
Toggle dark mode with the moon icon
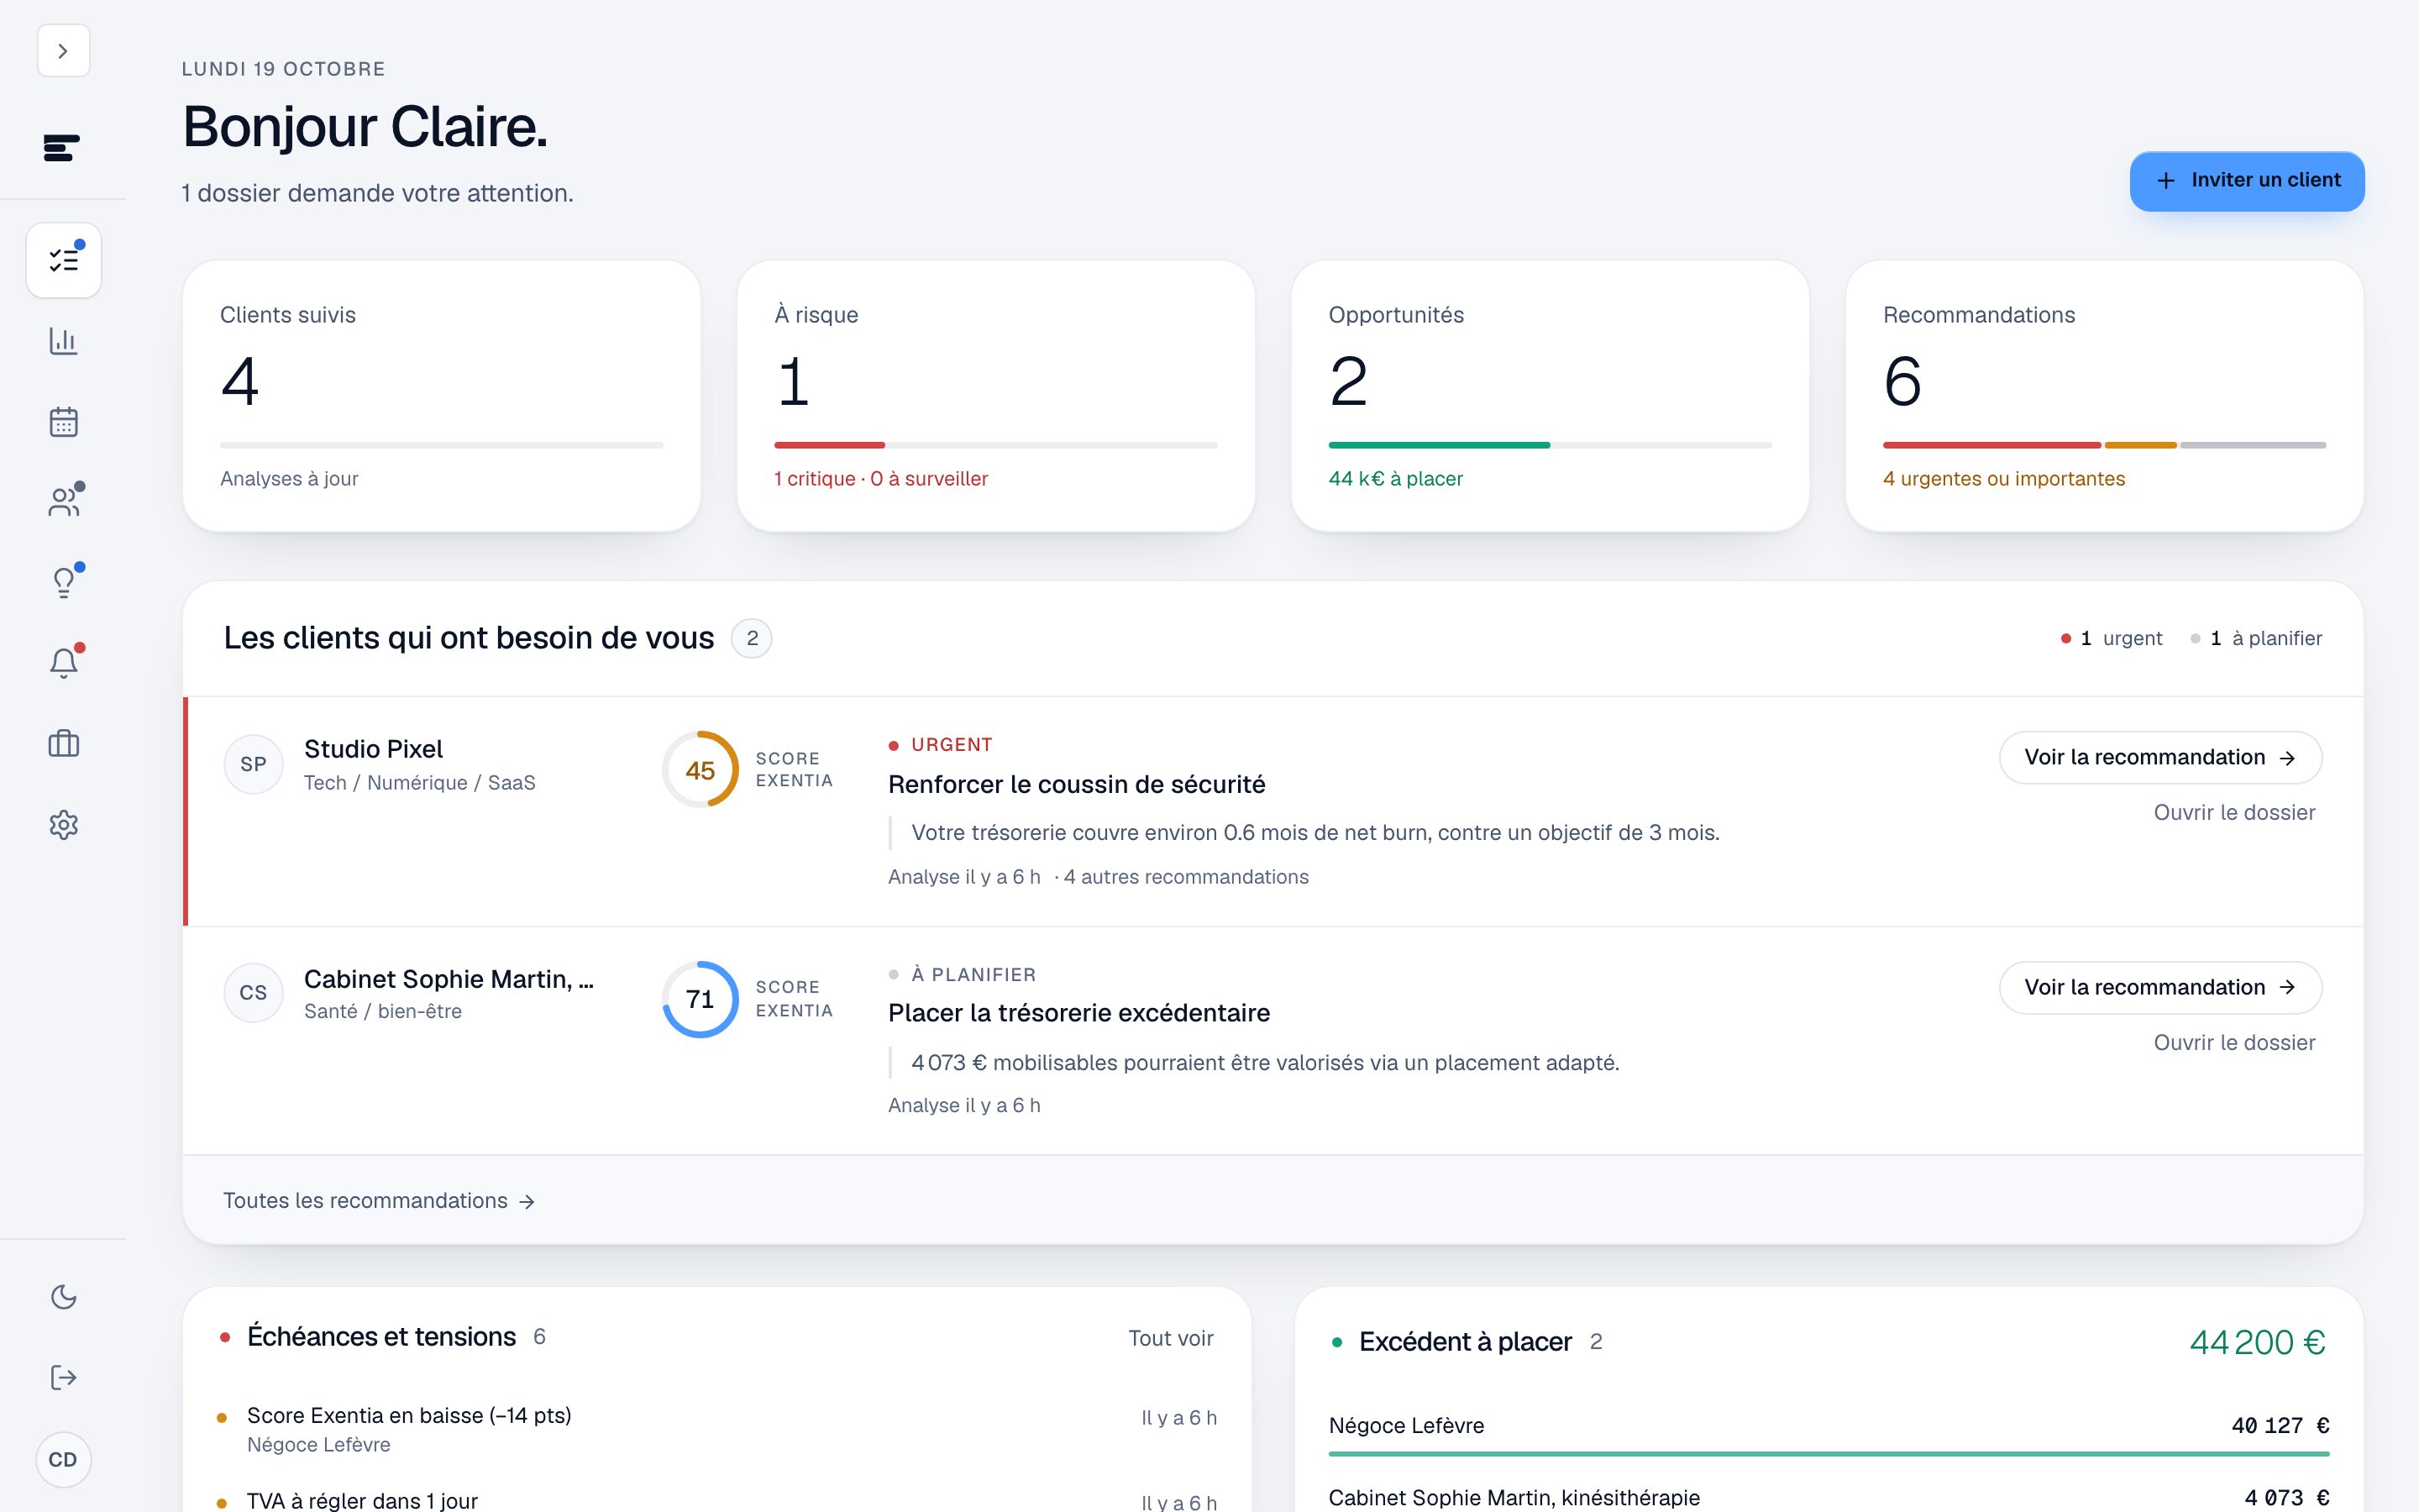coord(63,1297)
